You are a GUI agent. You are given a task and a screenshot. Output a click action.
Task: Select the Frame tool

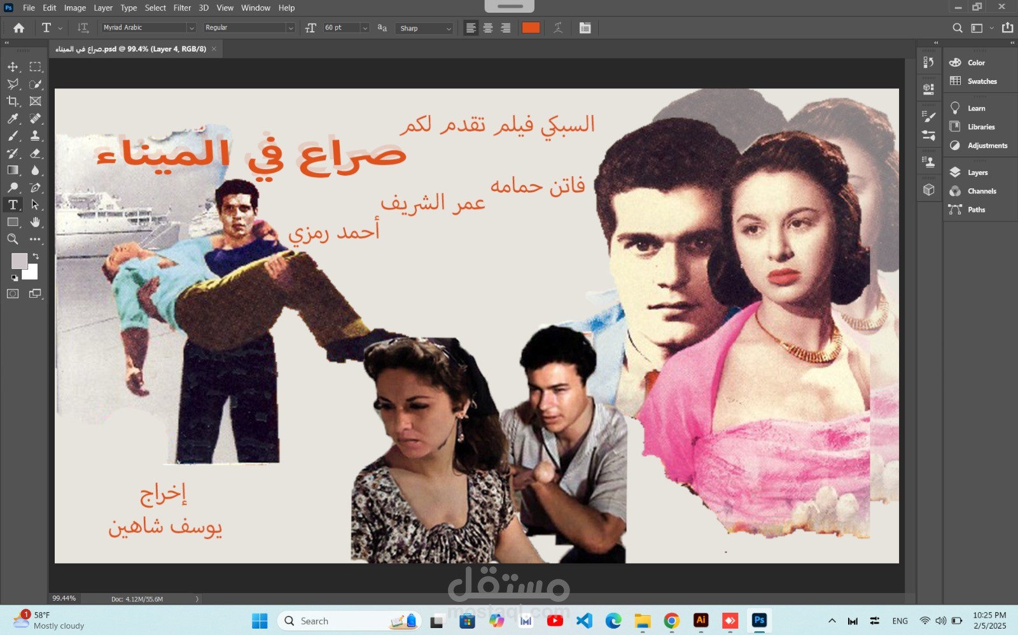click(36, 101)
